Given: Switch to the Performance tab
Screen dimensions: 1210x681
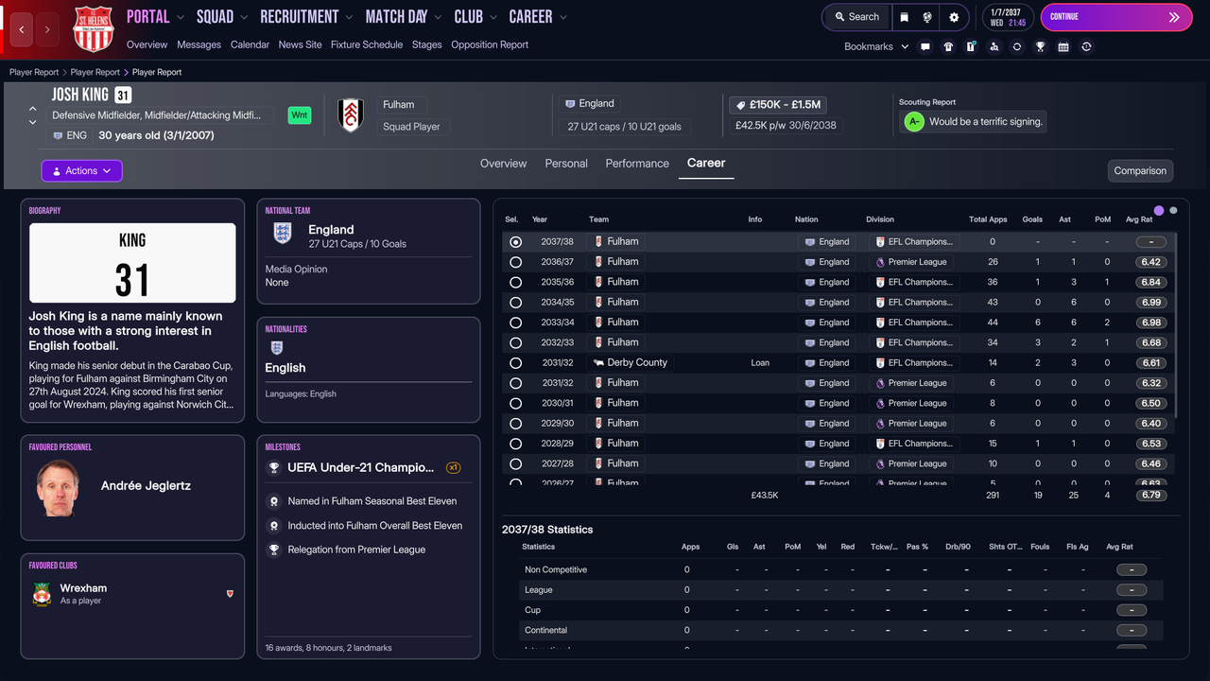Looking at the screenshot, I should [x=637, y=164].
